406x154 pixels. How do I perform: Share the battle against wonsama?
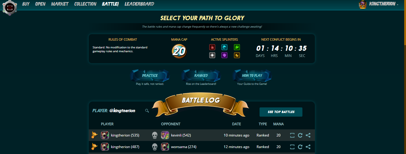point(308,147)
